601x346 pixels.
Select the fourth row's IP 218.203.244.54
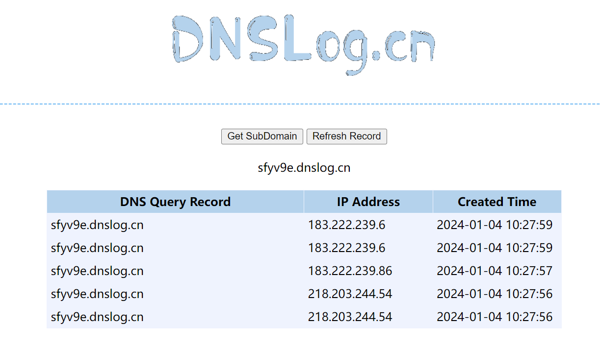(350, 294)
